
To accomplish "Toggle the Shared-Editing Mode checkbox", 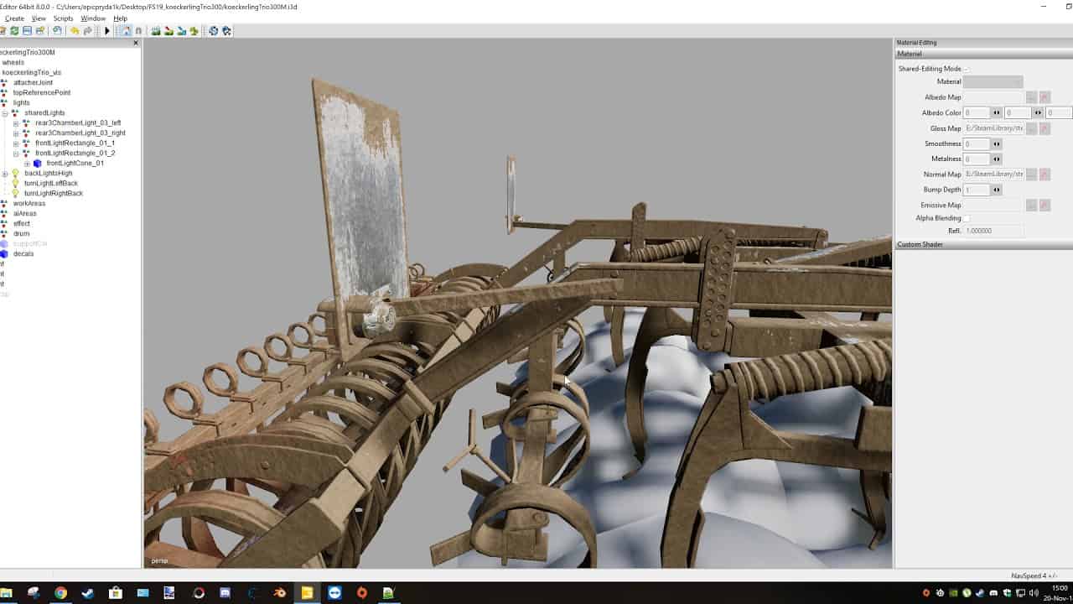I will tap(967, 69).
